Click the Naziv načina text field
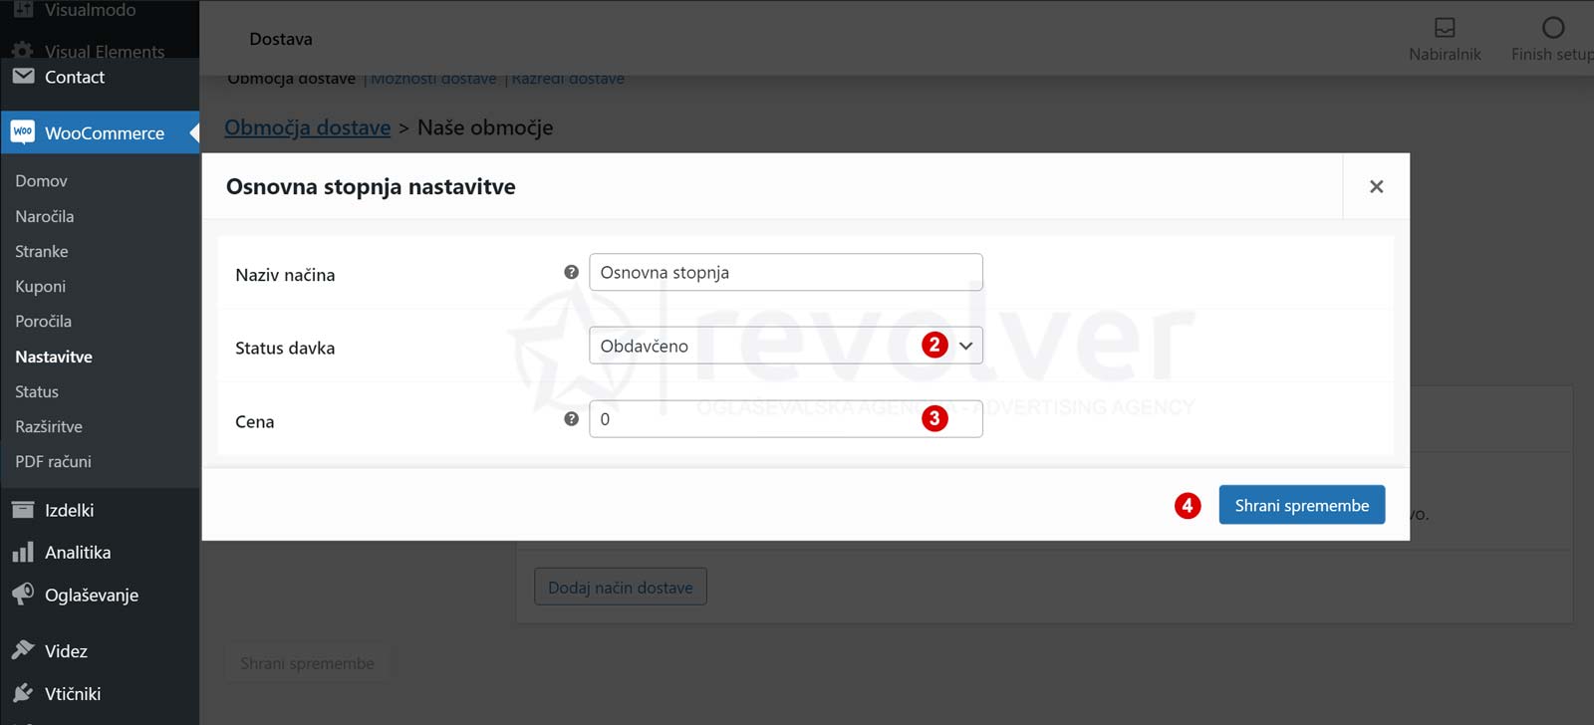This screenshot has height=725, width=1594. [x=785, y=273]
